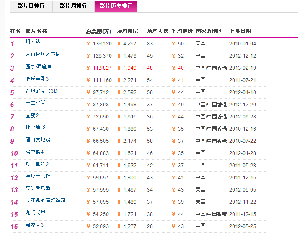Select release date 2013-02-10
The height and width of the screenshot is (234, 298).
coord(243,68)
